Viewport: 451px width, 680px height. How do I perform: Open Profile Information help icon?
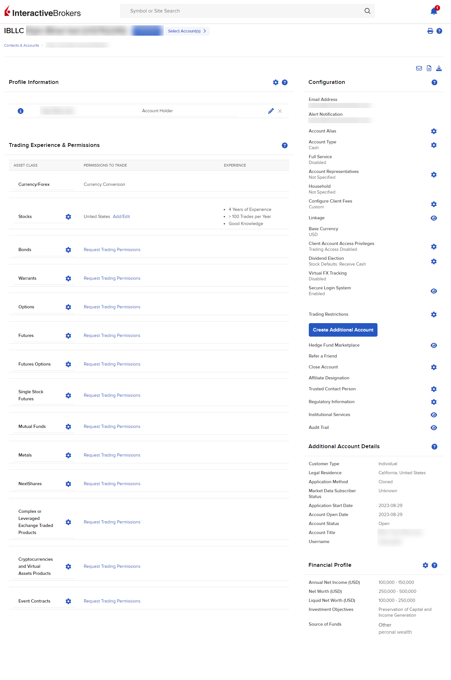(x=284, y=82)
